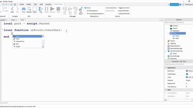Image resolution: width=193 pixels, height=108 pixels.
Task: Click Toggle Comment action
Action: pos(124,8)
